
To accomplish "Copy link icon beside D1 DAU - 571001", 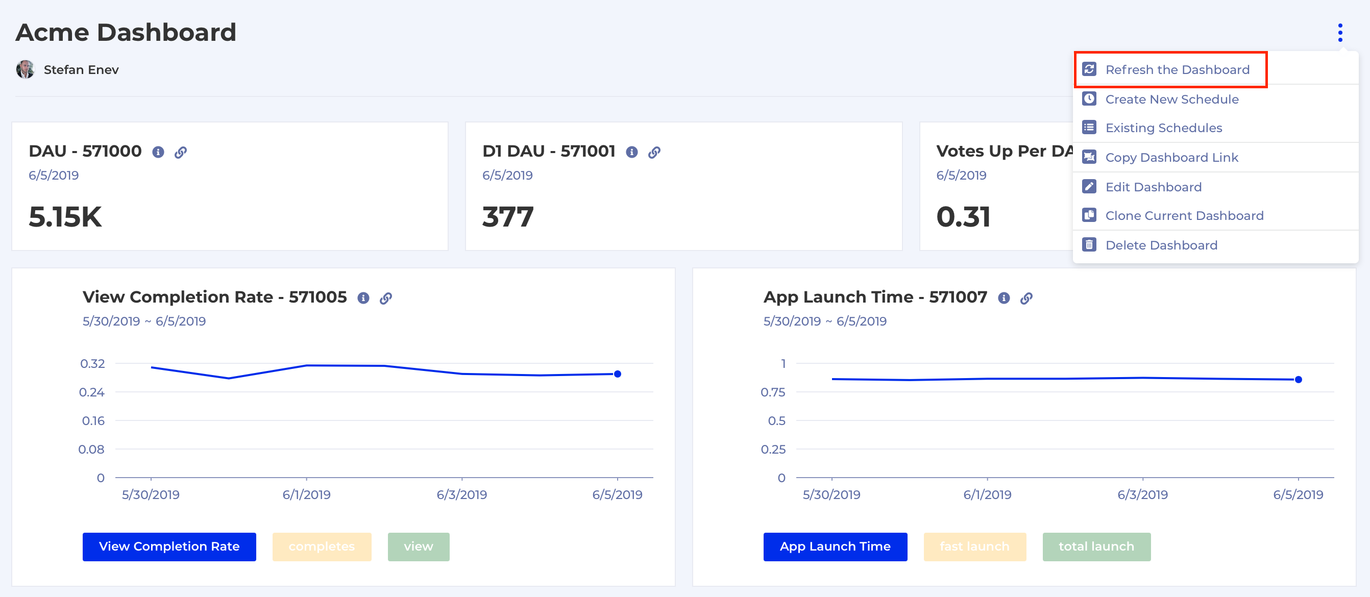I will [654, 152].
